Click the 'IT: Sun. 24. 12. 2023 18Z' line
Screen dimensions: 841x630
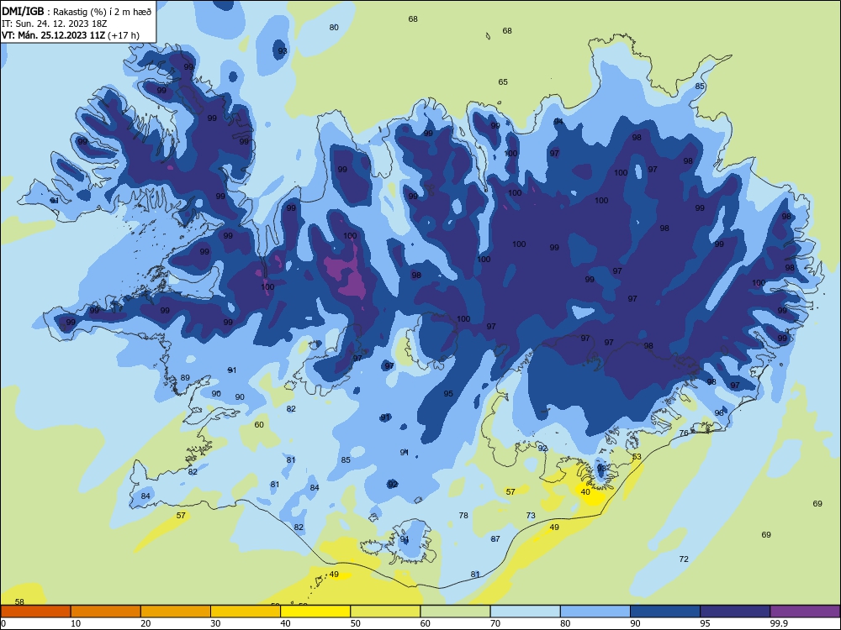tap(54, 24)
